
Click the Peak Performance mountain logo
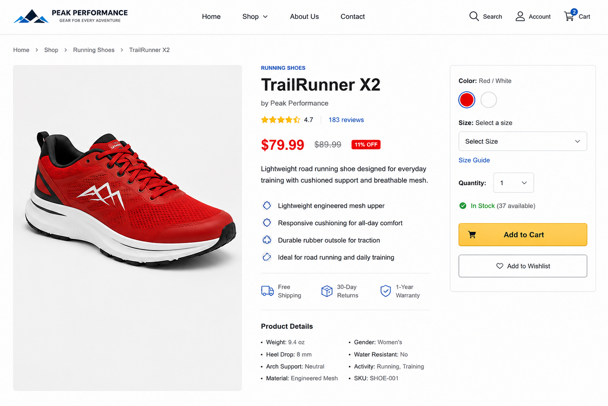tap(31, 17)
